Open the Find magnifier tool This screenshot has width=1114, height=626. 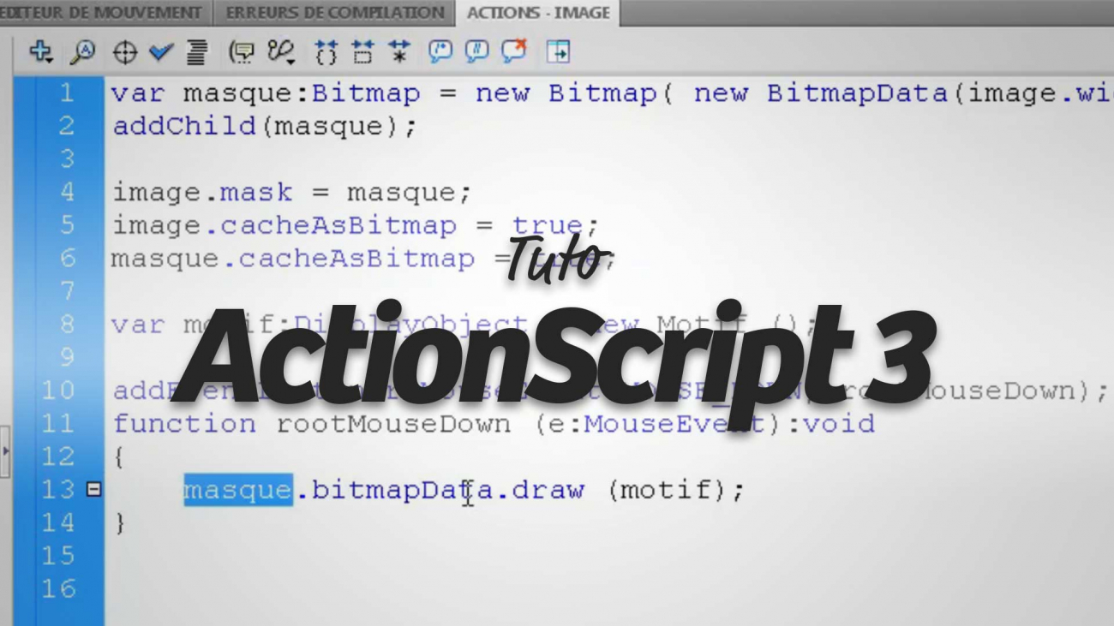82,53
